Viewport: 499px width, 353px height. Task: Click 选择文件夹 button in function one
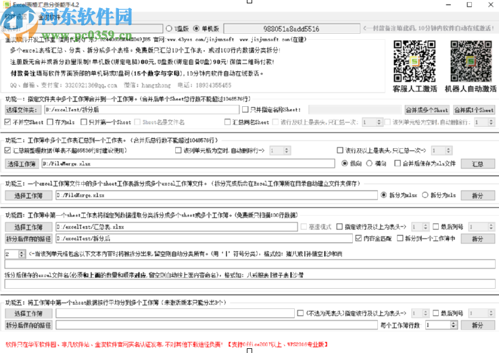coord(22,110)
